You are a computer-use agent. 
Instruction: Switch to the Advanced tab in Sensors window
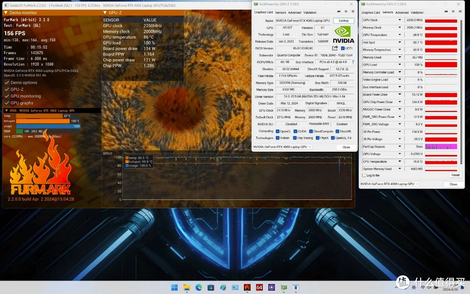click(402, 13)
